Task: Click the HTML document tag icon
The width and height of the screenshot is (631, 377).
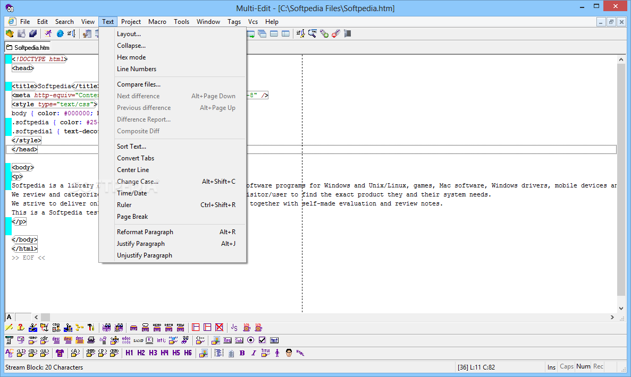Action: coord(300,353)
